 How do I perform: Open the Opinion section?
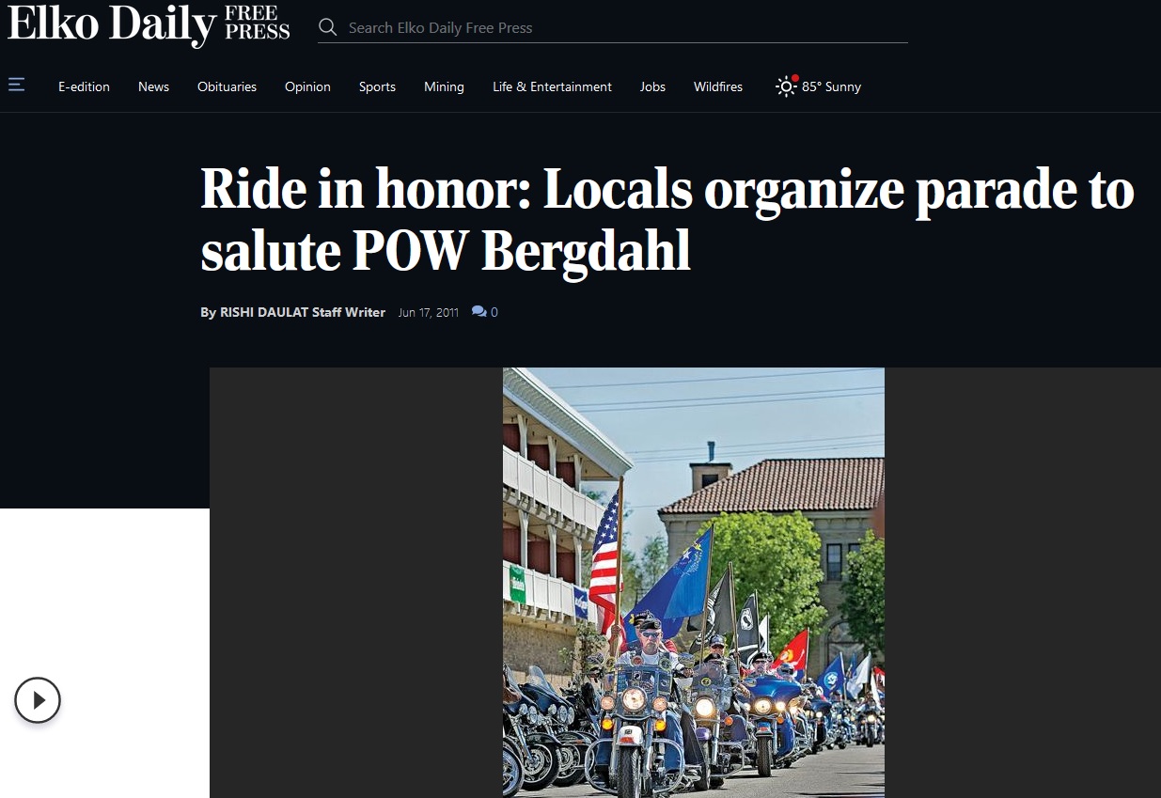(x=307, y=86)
